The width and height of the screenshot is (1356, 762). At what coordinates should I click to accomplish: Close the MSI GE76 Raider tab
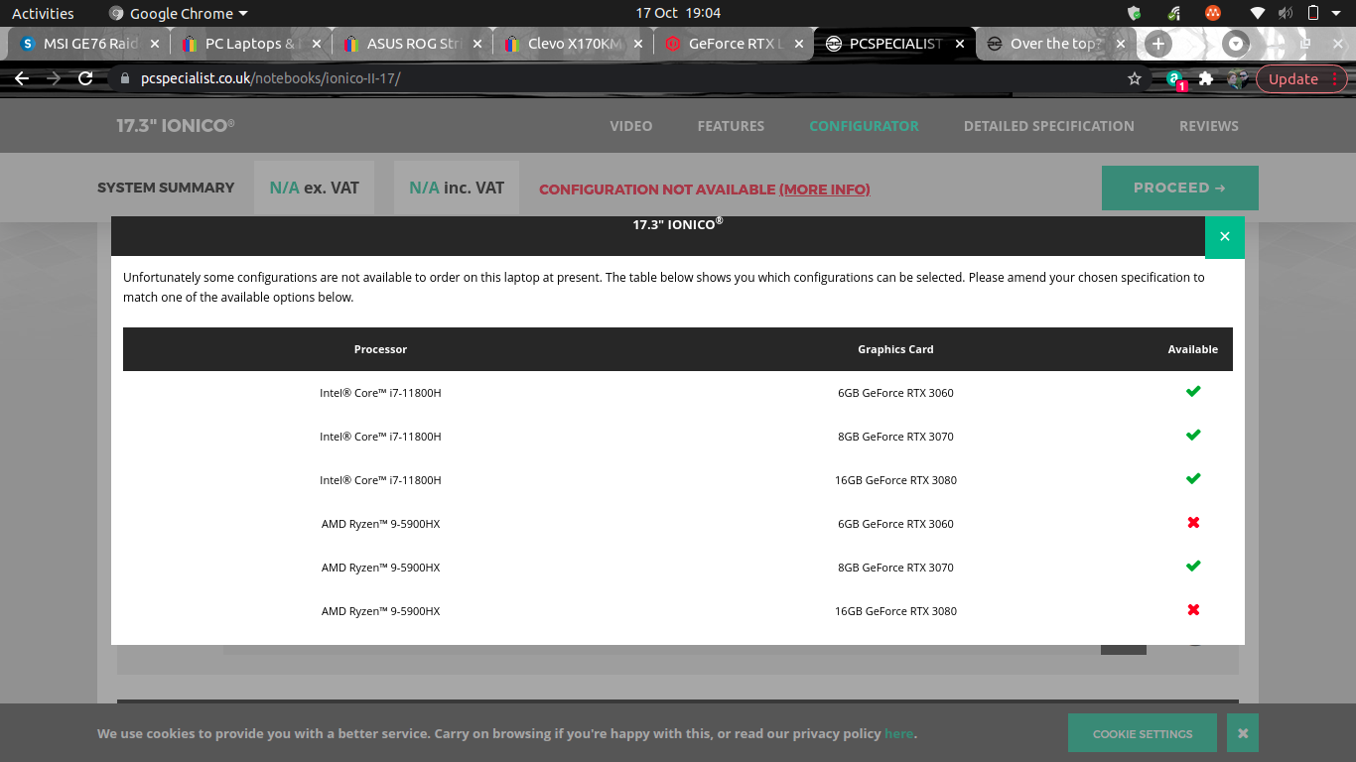tap(154, 44)
